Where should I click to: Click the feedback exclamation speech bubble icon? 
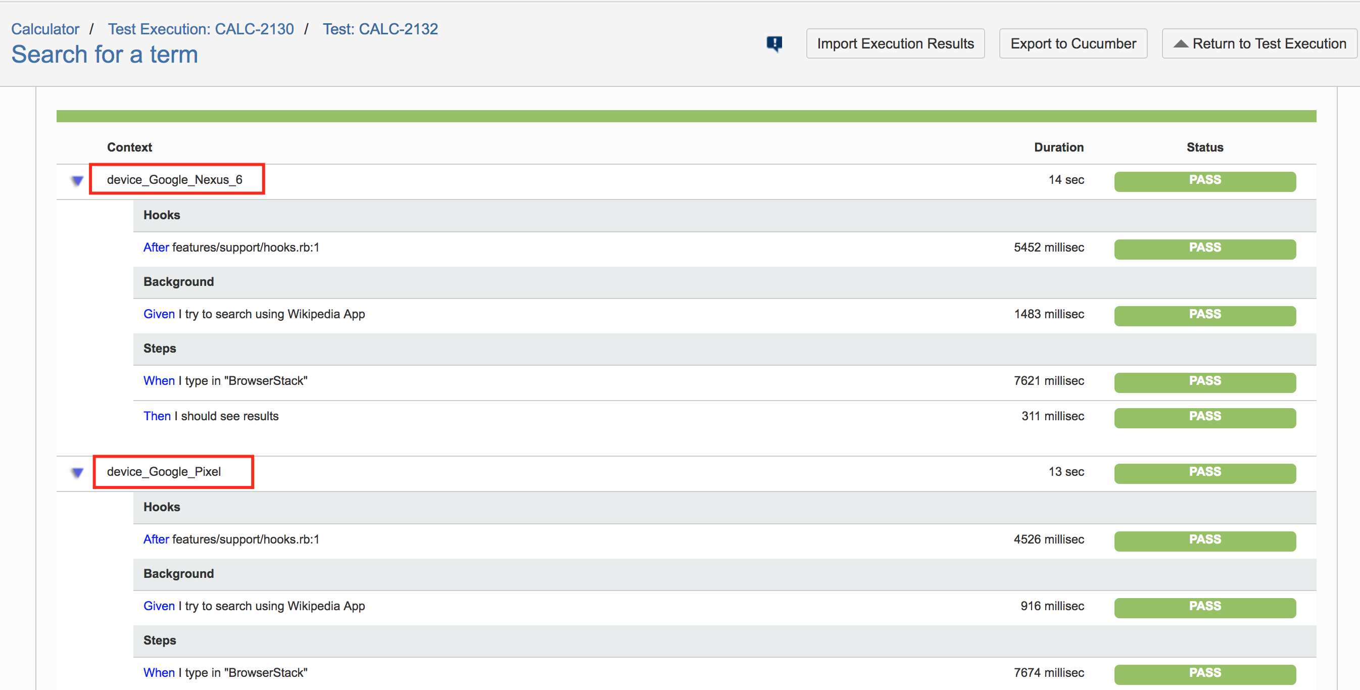[x=774, y=44]
